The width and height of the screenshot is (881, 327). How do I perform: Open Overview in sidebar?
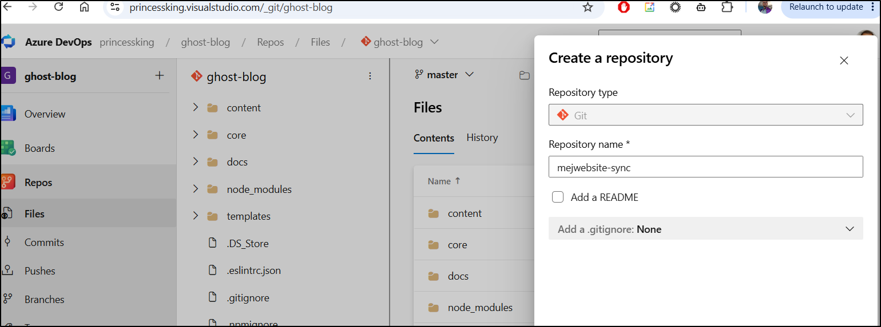pos(45,114)
